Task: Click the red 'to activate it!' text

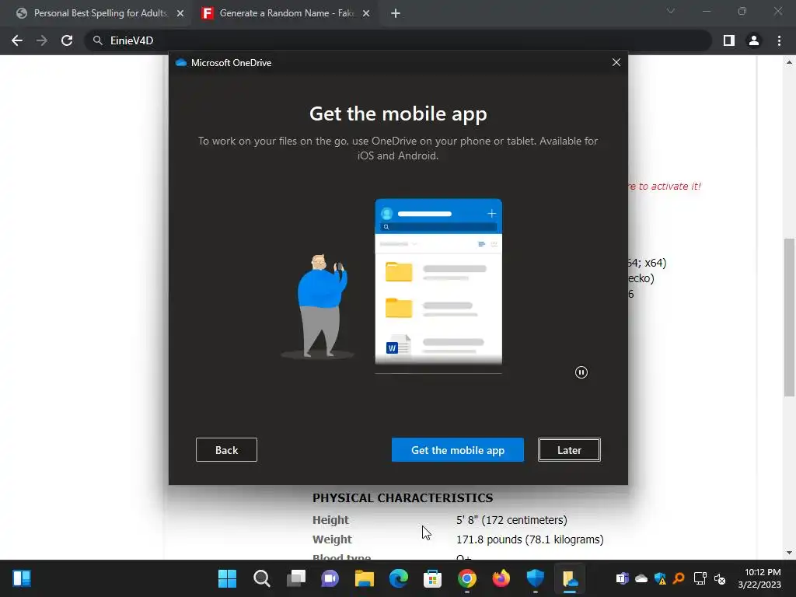Action: (665, 187)
